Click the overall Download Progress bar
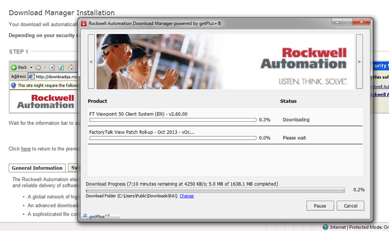389x231 pixels. pyautogui.click(x=215, y=190)
